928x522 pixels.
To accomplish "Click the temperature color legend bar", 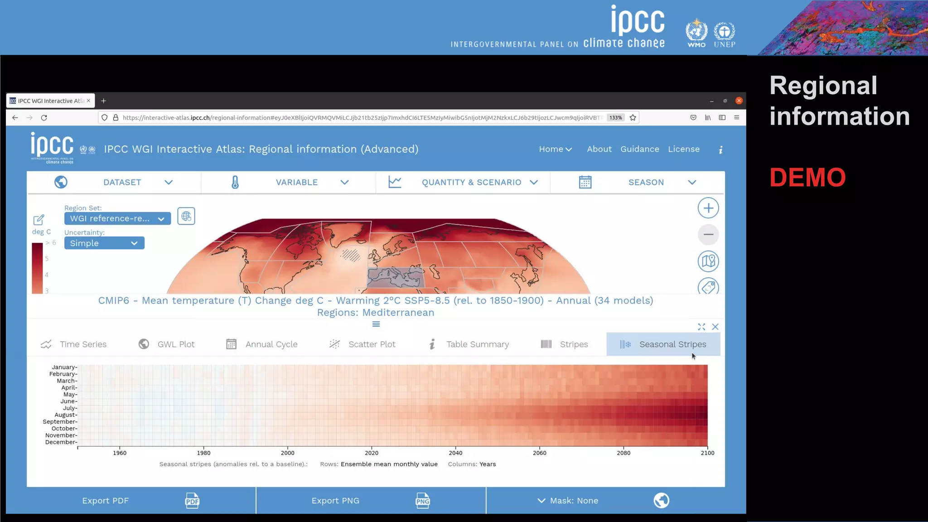I will 37,268.
